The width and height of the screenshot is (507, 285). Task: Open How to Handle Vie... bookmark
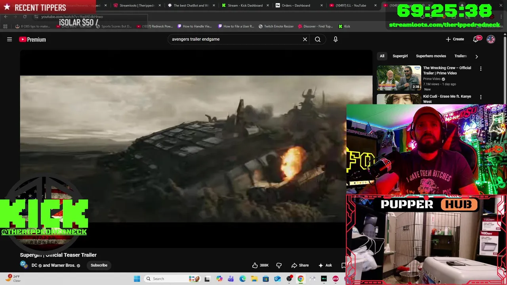tap(194, 27)
